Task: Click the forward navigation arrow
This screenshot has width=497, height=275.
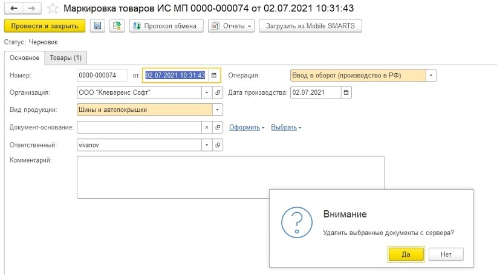Action: [x=31, y=8]
